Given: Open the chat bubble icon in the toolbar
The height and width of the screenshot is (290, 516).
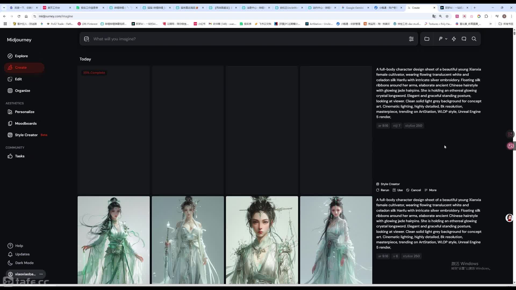Looking at the screenshot, I should (x=464, y=39).
